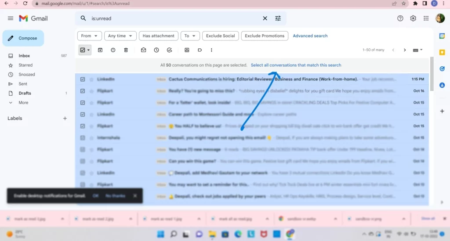Expand More in the left sidebar

coord(23,103)
